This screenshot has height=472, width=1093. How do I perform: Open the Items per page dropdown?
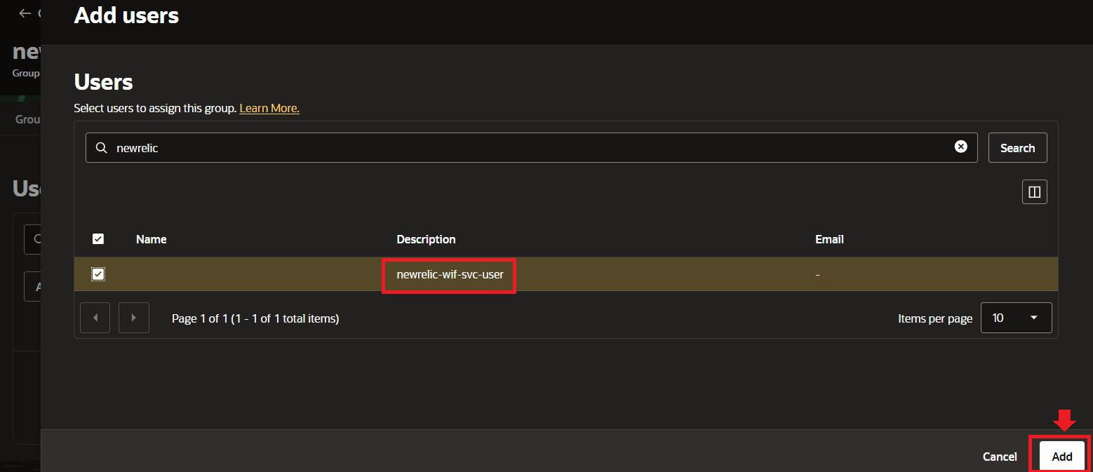pos(1016,318)
